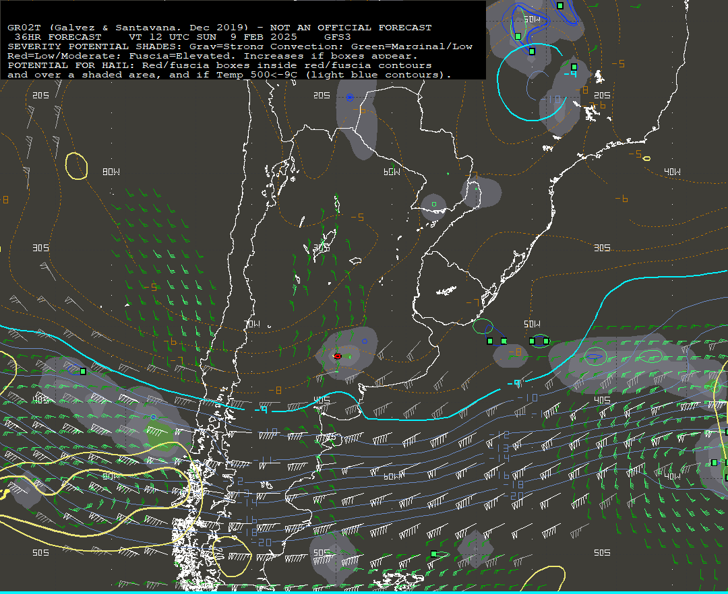
Task: Click the orange -8 label south of the red box
Action: (275, 391)
